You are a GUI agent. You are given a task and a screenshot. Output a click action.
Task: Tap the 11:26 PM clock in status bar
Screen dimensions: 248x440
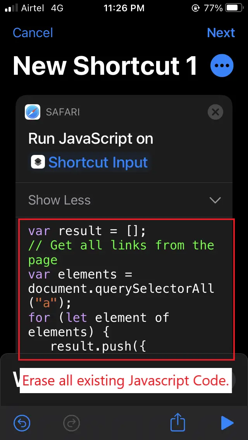[124, 8]
